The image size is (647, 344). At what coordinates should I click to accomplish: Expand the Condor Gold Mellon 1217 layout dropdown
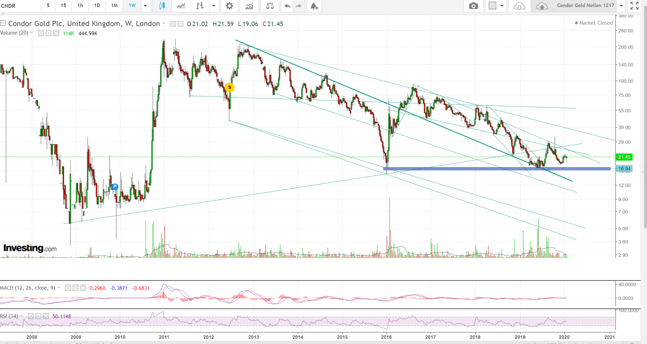[x=621, y=6]
